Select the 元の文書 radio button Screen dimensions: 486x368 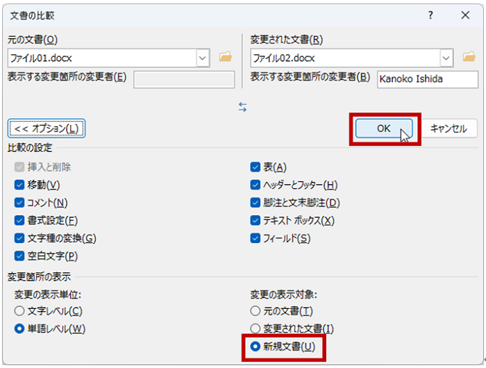pyautogui.click(x=255, y=311)
